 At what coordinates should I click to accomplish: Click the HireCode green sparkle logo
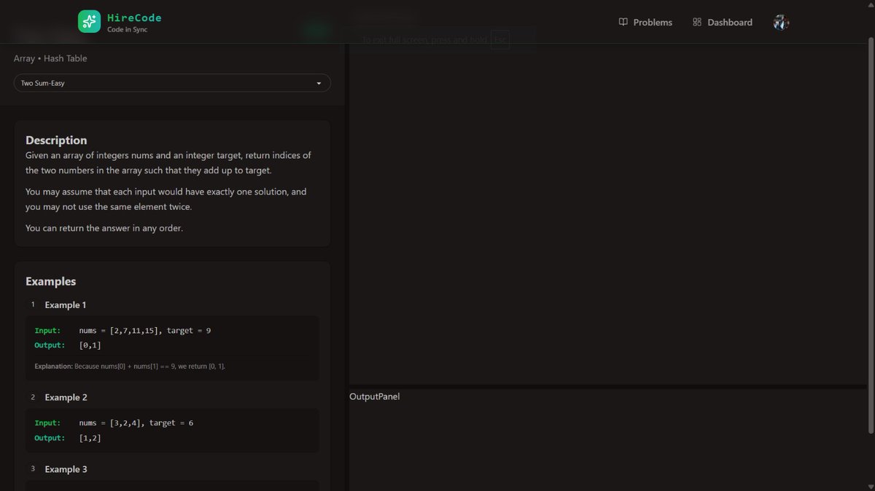89,22
